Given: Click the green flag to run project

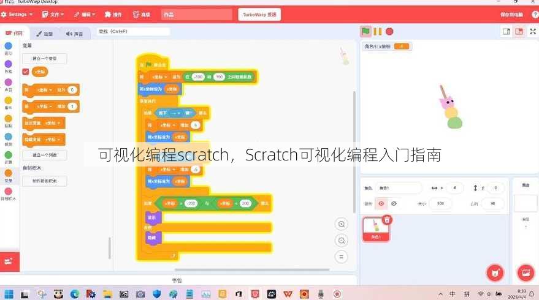Looking at the screenshot, I should click(365, 32).
